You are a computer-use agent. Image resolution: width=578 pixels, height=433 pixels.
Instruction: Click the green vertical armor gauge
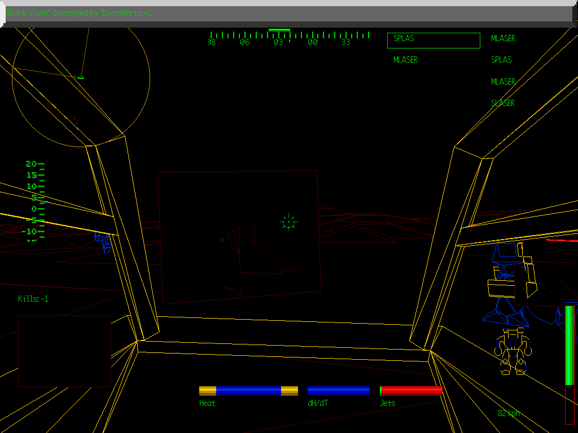pyautogui.click(x=568, y=347)
